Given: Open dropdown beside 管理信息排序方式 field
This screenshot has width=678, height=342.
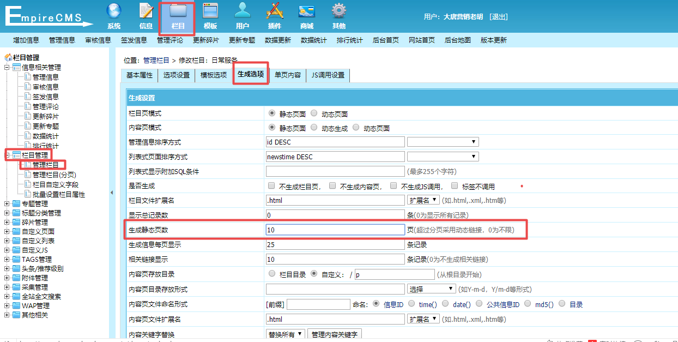Looking at the screenshot, I should click(x=443, y=142).
